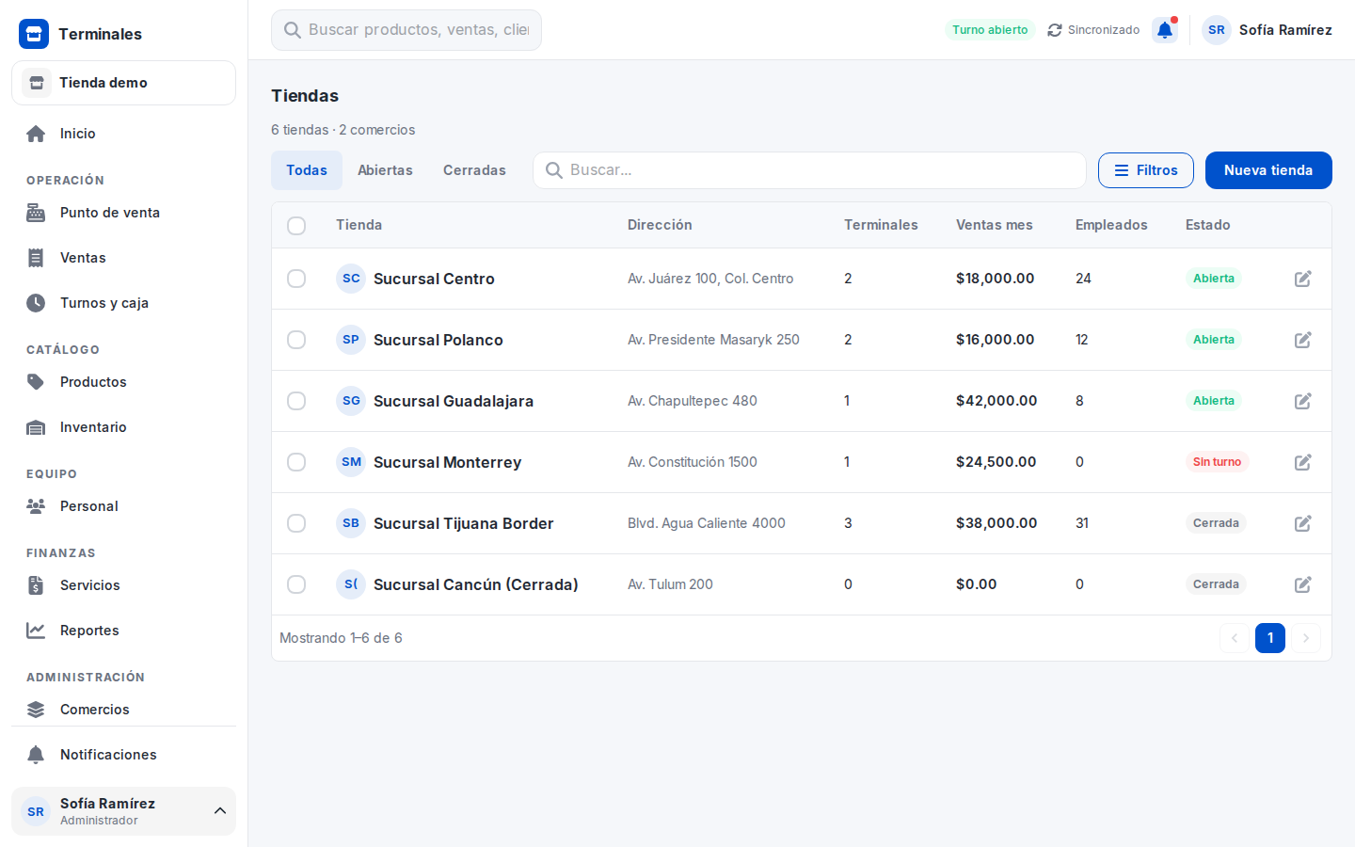Select the Sucursal Polanco row checkbox

pyautogui.click(x=296, y=340)
